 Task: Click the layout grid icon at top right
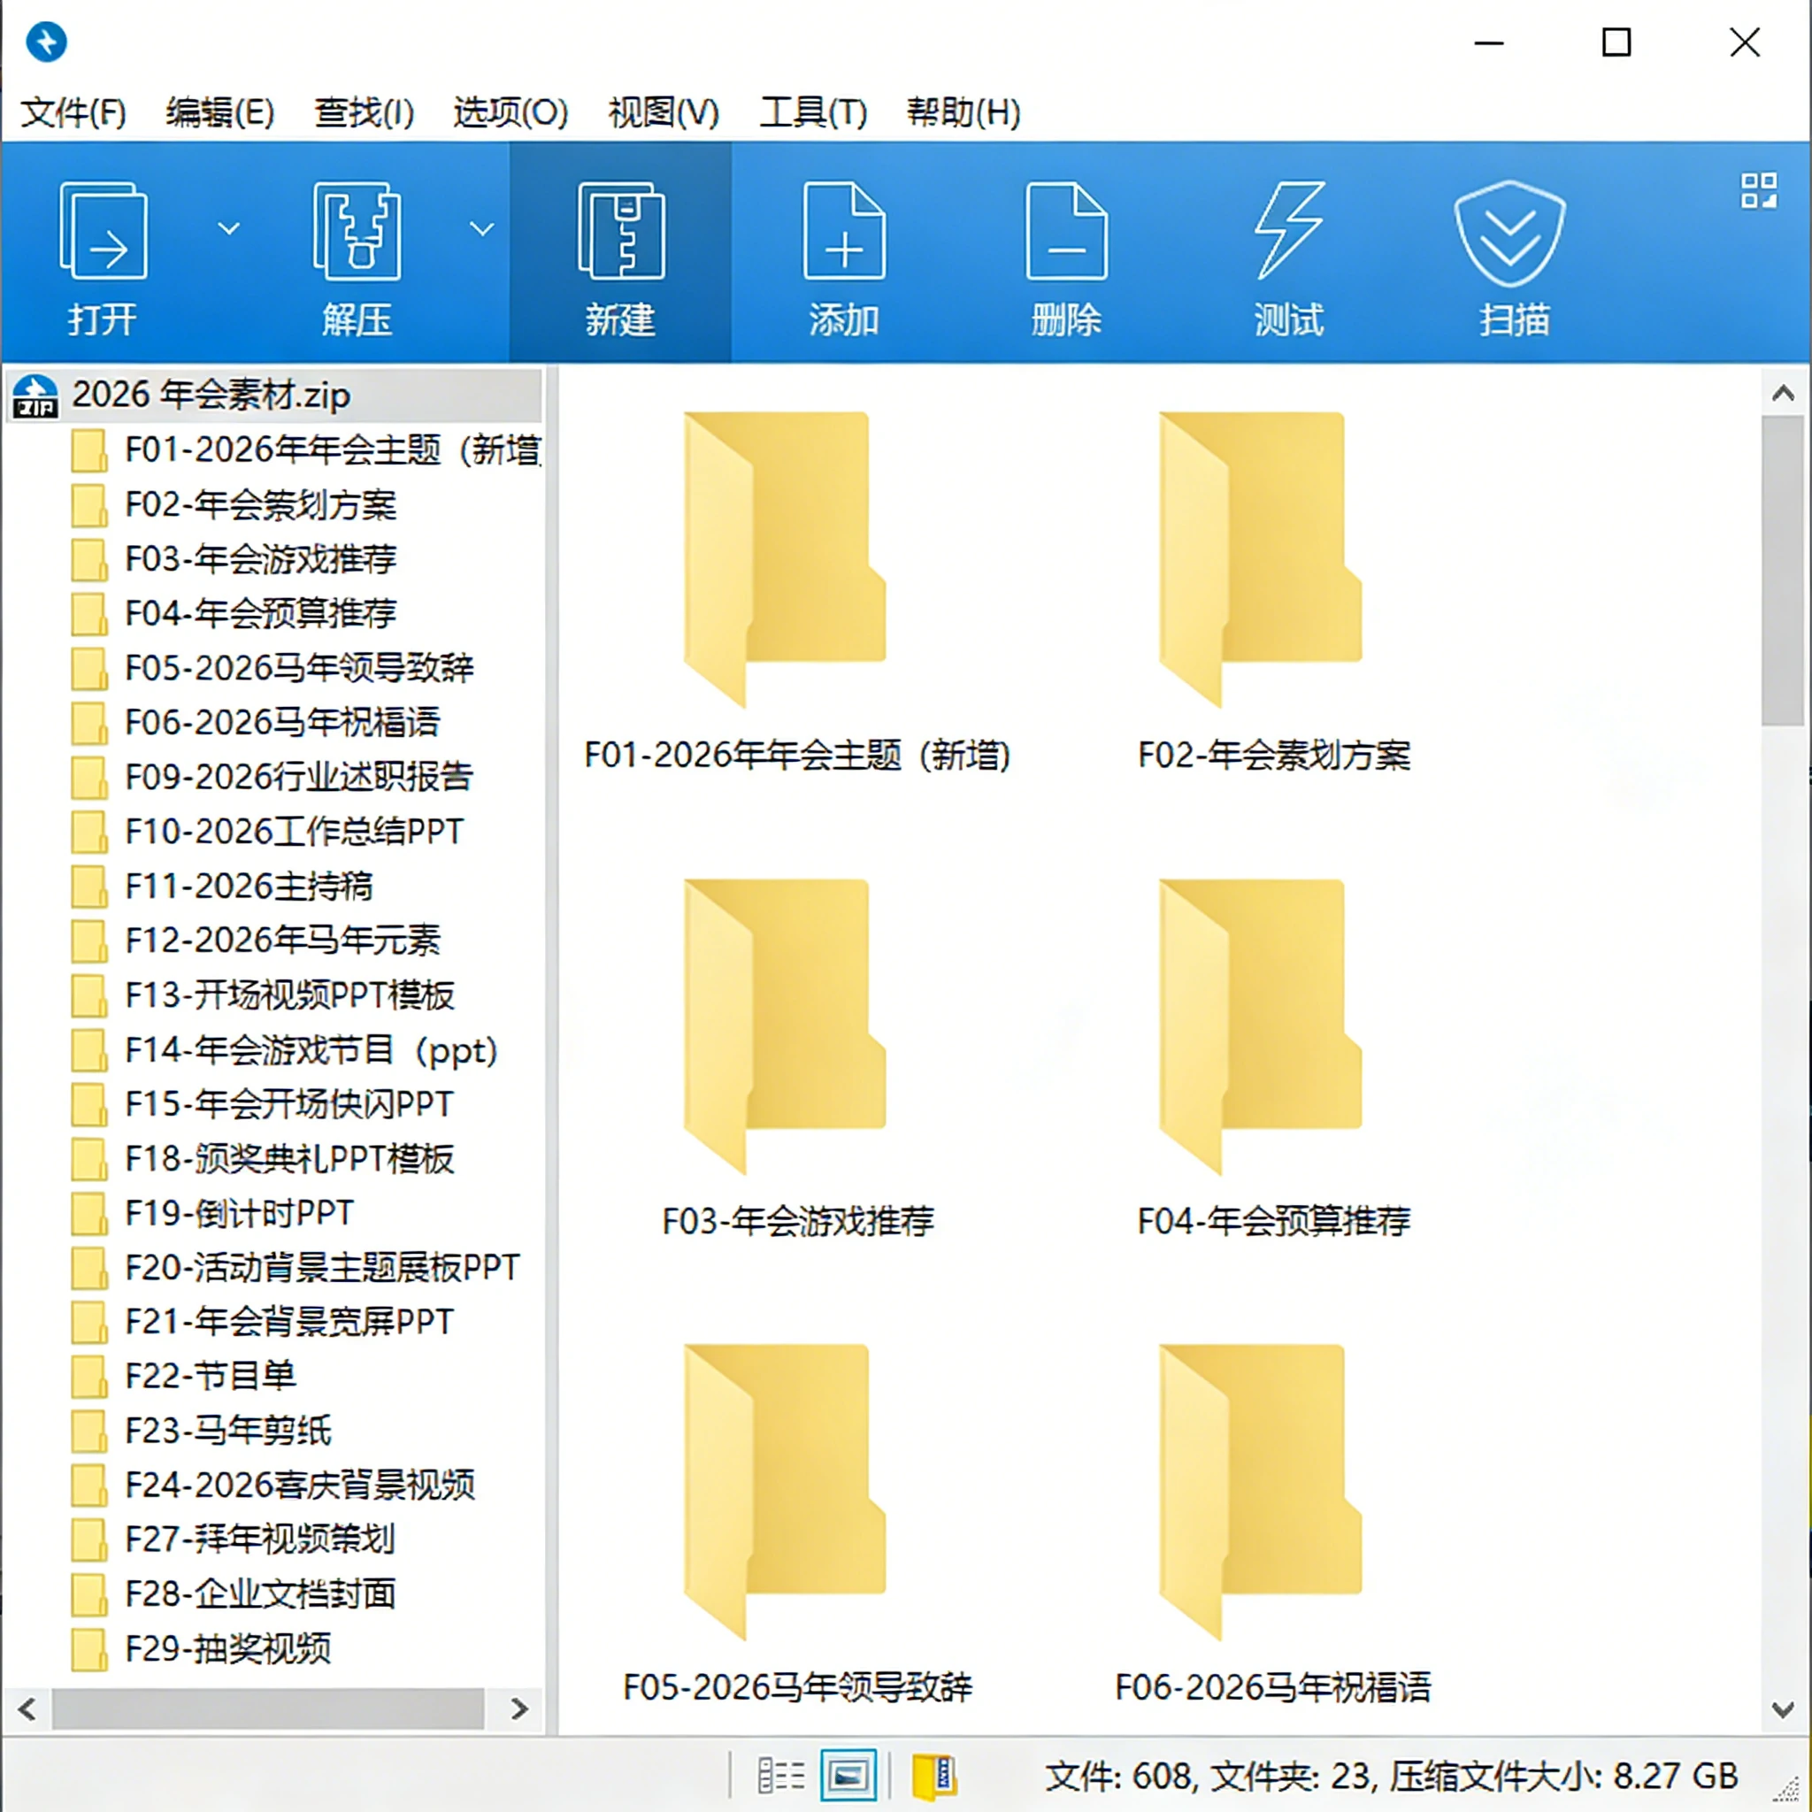coord(1762,190)
